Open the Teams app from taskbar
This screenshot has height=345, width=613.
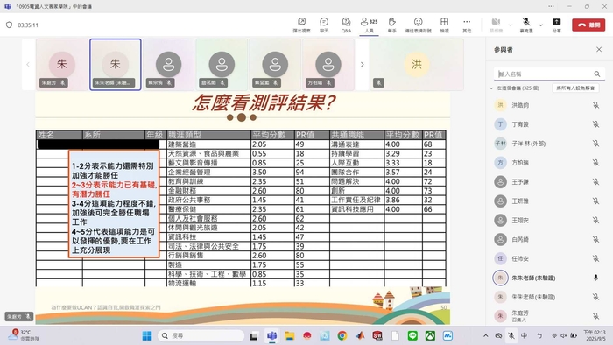click(271, 335)
